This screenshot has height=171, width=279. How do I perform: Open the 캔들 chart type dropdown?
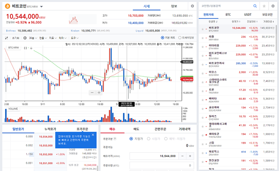(x=43, y=38)
